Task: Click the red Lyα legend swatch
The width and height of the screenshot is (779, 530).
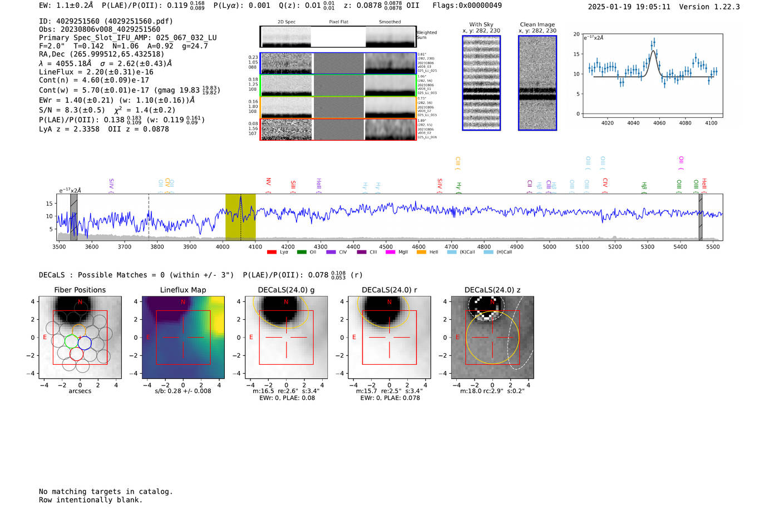Action: pyautogui.click(x=272, y=252)
